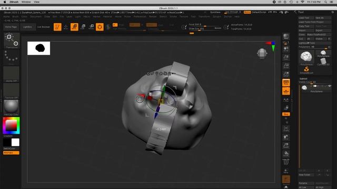Toggle the Gizmo 3D orange circle button
The width and height of the screenshot is (337, 189).
coord(100,27)
